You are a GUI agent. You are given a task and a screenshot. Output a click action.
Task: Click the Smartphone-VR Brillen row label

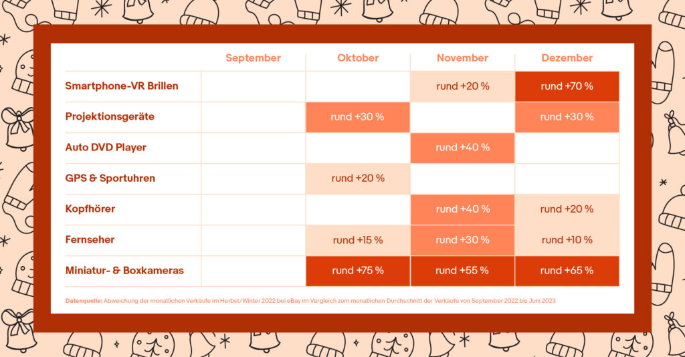click(122, 86)
